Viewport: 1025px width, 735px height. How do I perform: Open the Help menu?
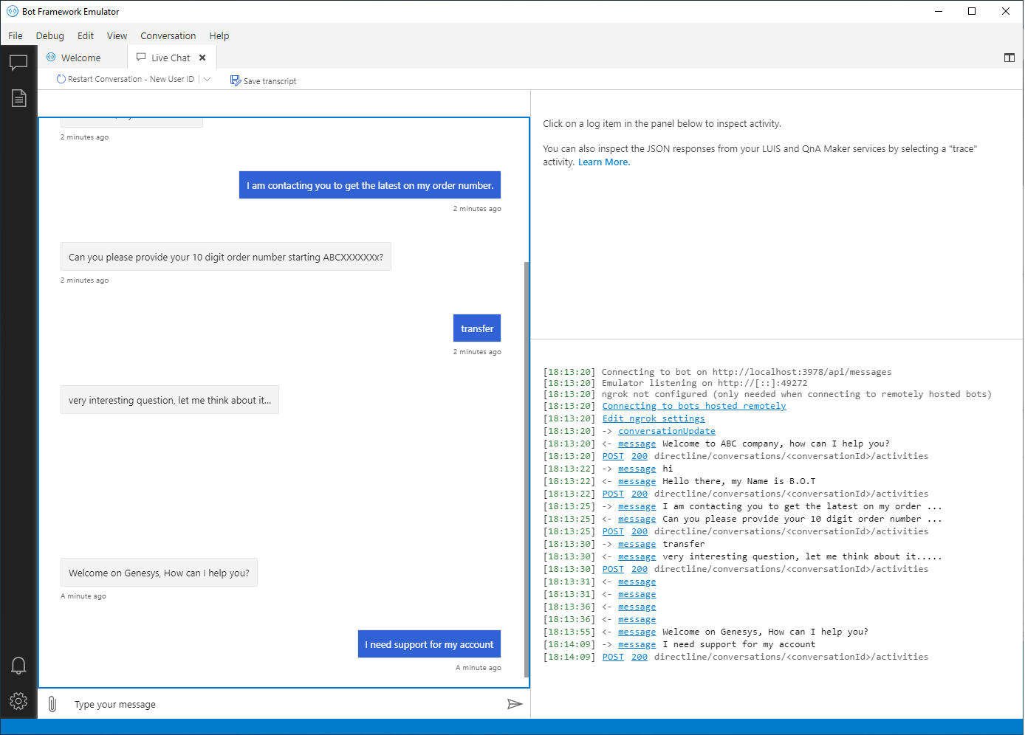point(219,35)
